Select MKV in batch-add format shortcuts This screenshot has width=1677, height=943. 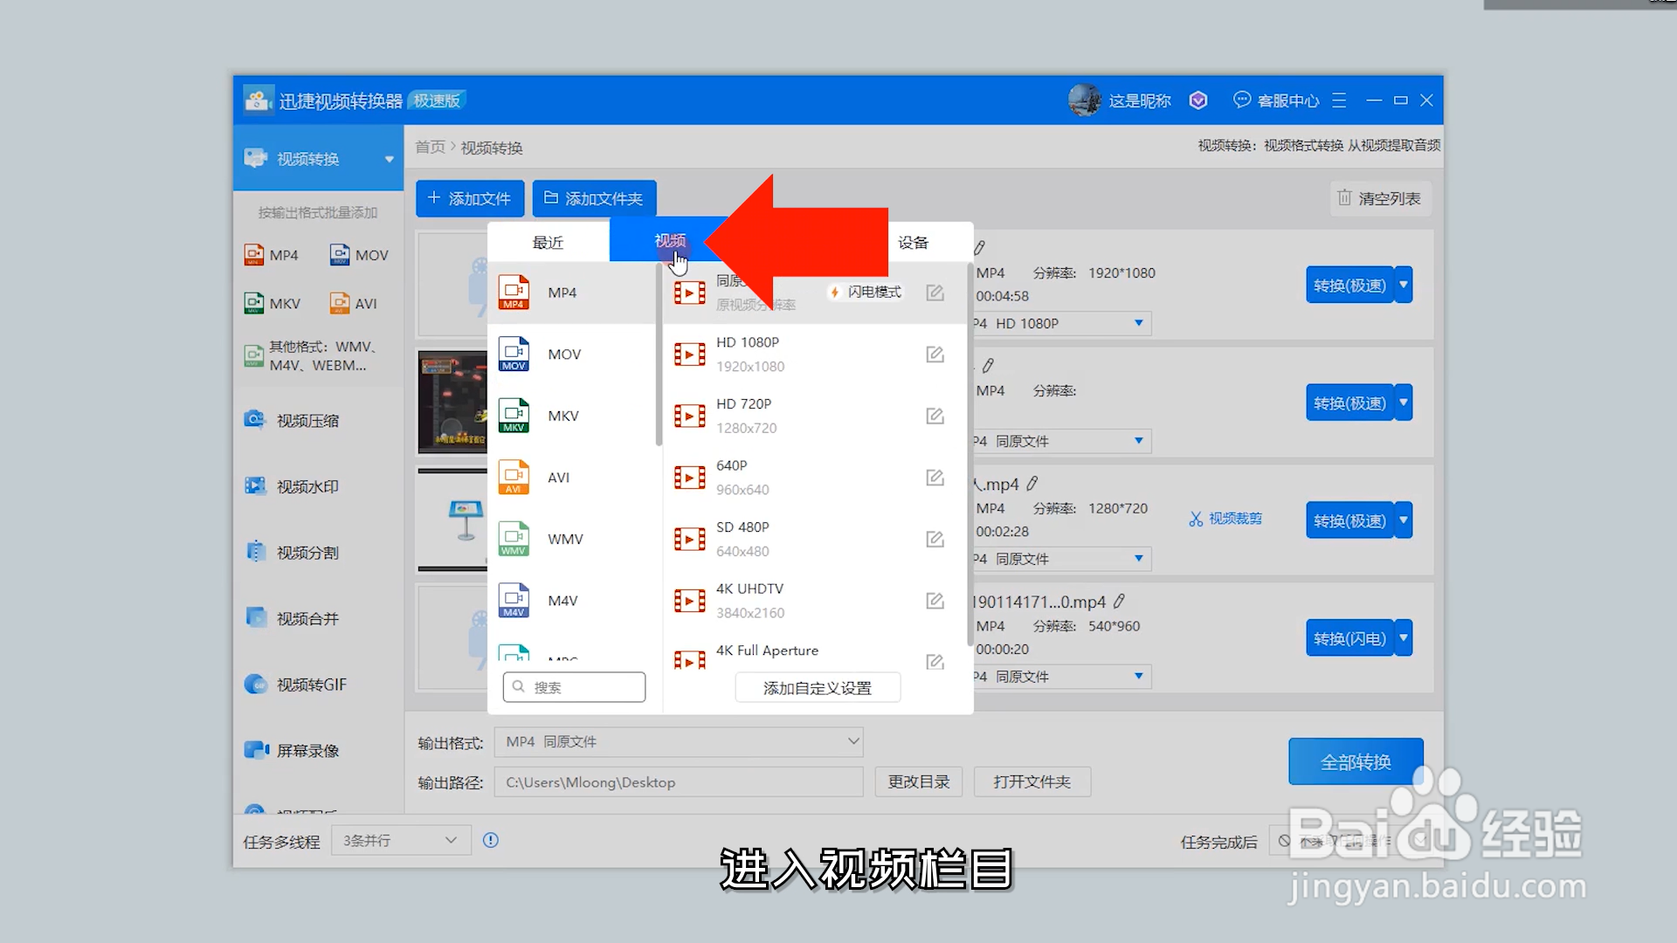[x=273, y=303]
